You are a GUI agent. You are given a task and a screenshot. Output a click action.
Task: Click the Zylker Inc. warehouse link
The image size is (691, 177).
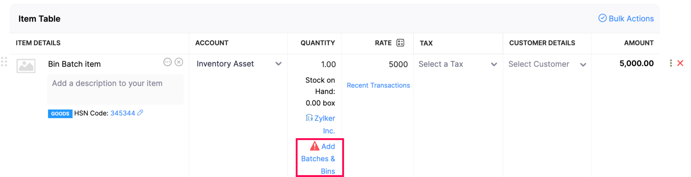point(324,119)
